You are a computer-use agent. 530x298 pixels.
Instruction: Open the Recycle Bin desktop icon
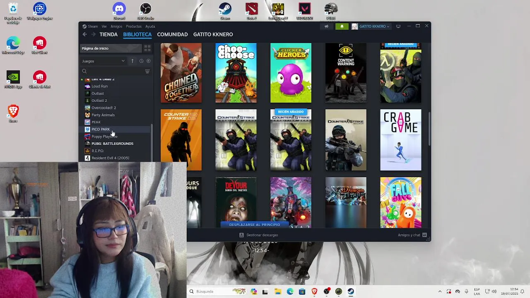13,13
